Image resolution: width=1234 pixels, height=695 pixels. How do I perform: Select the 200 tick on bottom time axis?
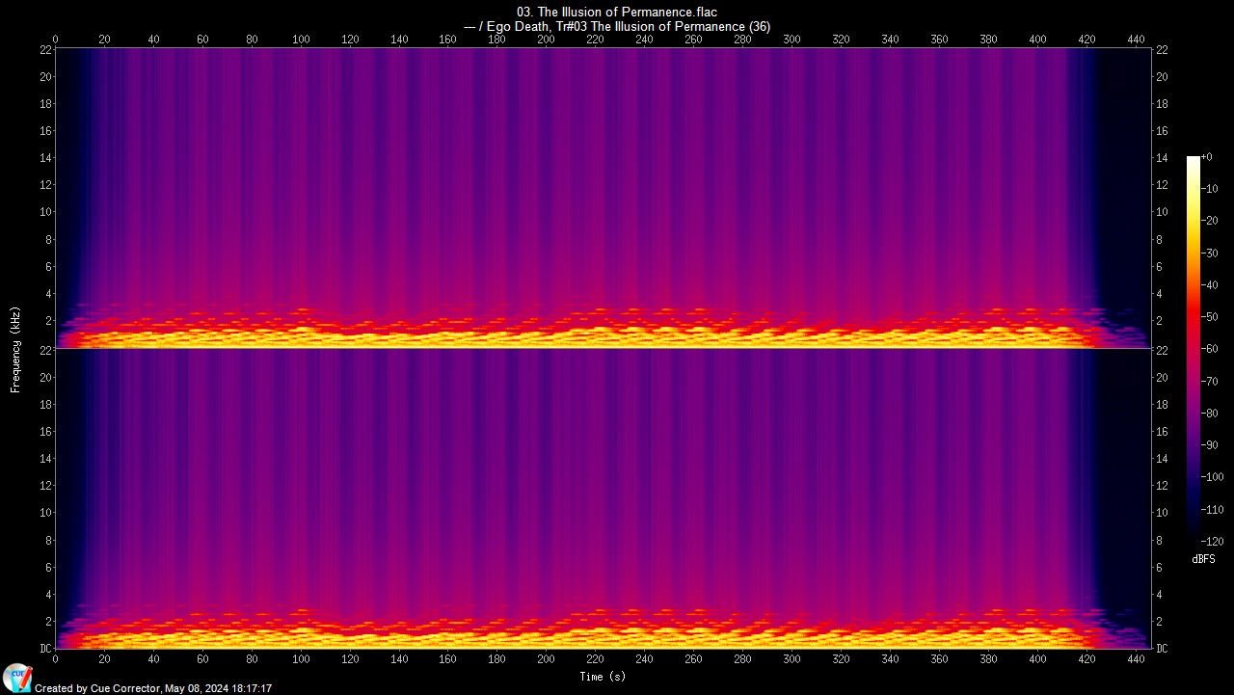point(546,659)
